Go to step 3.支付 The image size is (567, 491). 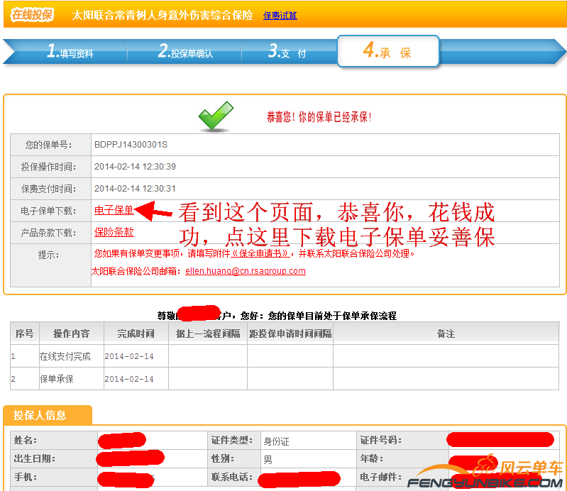click(x=287, y=51)
